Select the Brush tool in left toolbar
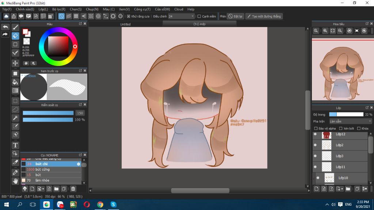 (15, 27)
